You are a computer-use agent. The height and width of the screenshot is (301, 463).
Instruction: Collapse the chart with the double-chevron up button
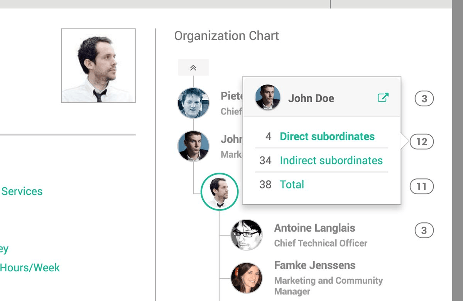click(193, 68)
